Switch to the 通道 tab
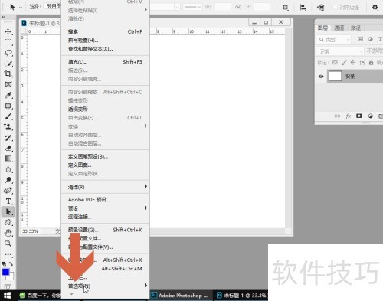Screen dimensions: 383x301 (339, 28)
